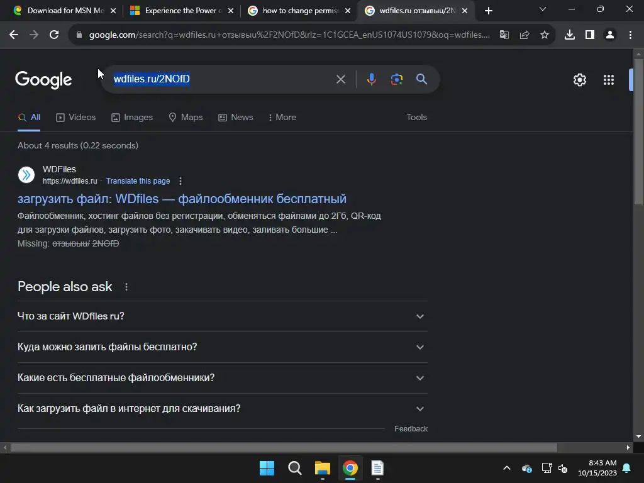
Task: Open File Explorer from taskbar
Action: tap(323, 468)
